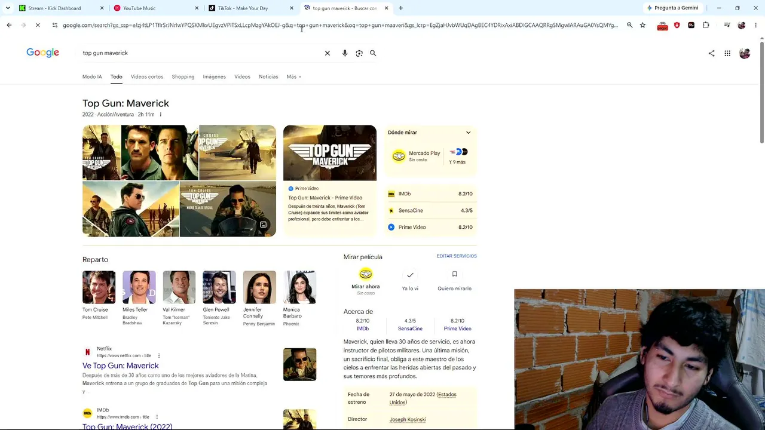Click the Google search input field
The width and height of the screenshot is (765, 430).
point(201,53)
